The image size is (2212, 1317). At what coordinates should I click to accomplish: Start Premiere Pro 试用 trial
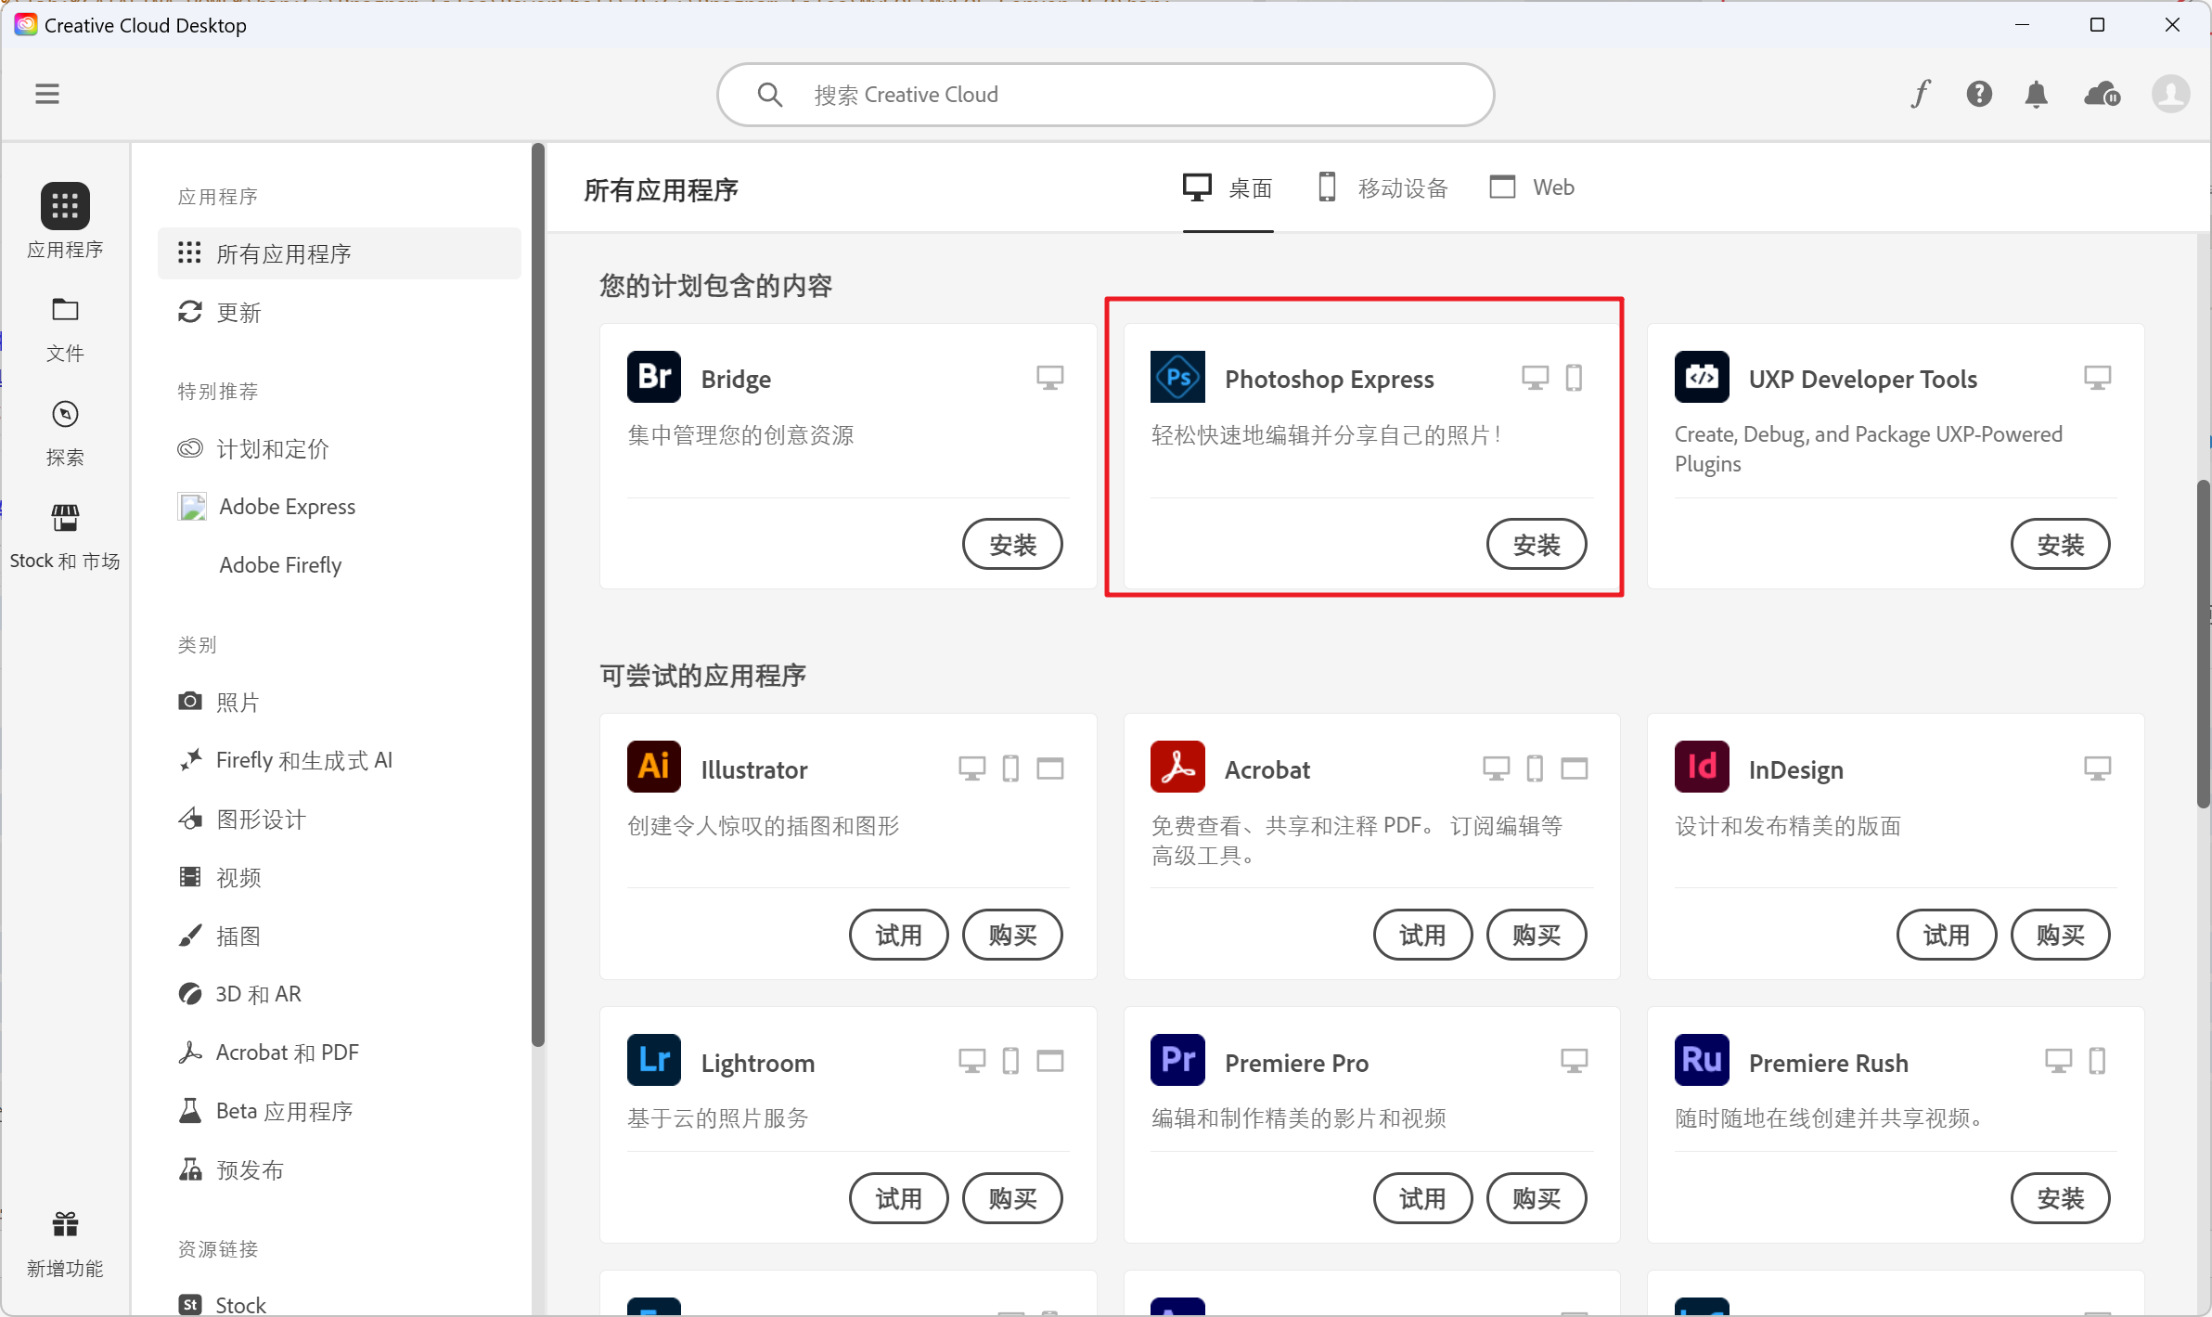pyautogui.click(x=1422, y=1198)
